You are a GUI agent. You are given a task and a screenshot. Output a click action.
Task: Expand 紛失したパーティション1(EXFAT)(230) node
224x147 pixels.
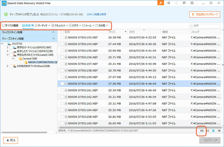[8, 51]
